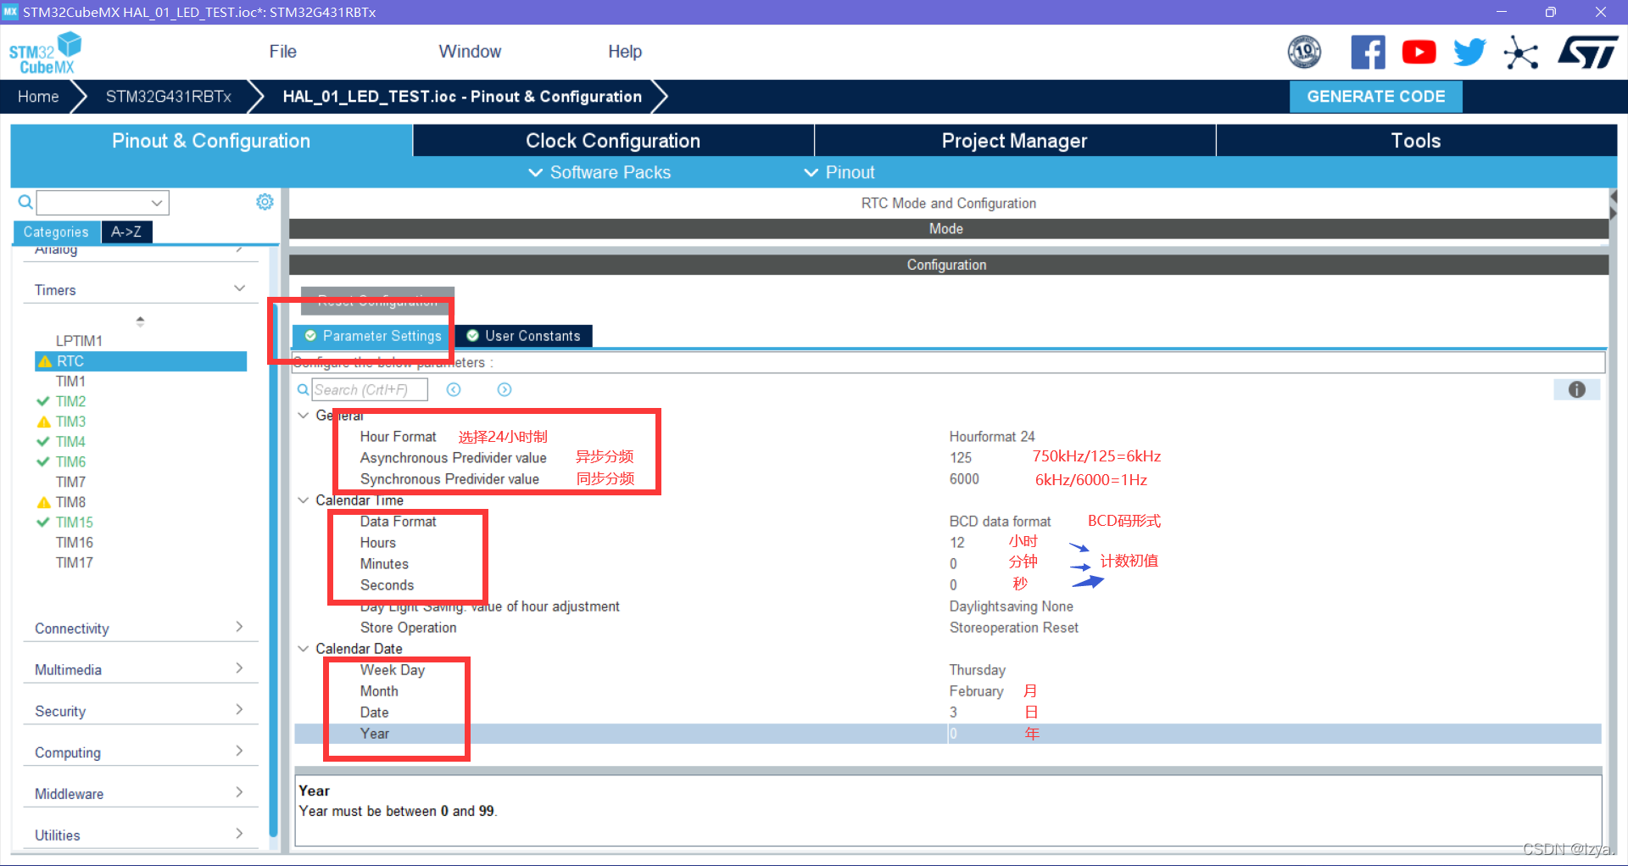Expand the Utilities category

239,834
